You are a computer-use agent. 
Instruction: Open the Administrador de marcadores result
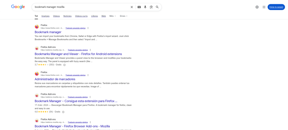(55, 79)
